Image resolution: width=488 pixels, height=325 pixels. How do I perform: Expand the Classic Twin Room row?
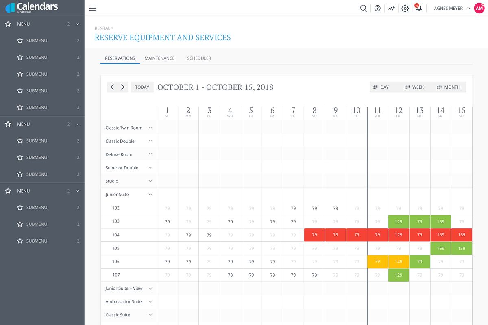(150, 128)
